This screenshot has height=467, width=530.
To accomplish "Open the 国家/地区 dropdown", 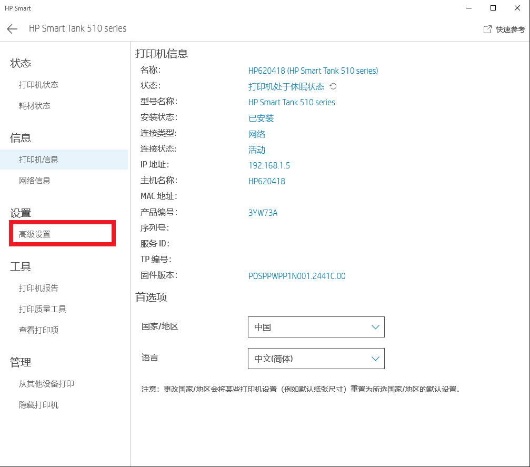I will coord(316,327).
